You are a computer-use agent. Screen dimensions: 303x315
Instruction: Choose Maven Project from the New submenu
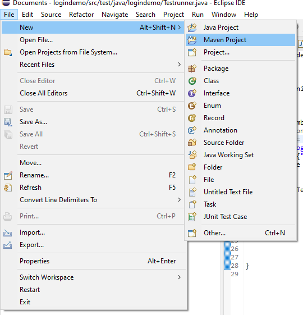click(x=240, y=40)
